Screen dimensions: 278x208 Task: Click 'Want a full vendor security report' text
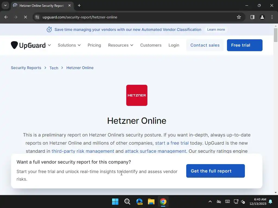(x=74, y=162)
